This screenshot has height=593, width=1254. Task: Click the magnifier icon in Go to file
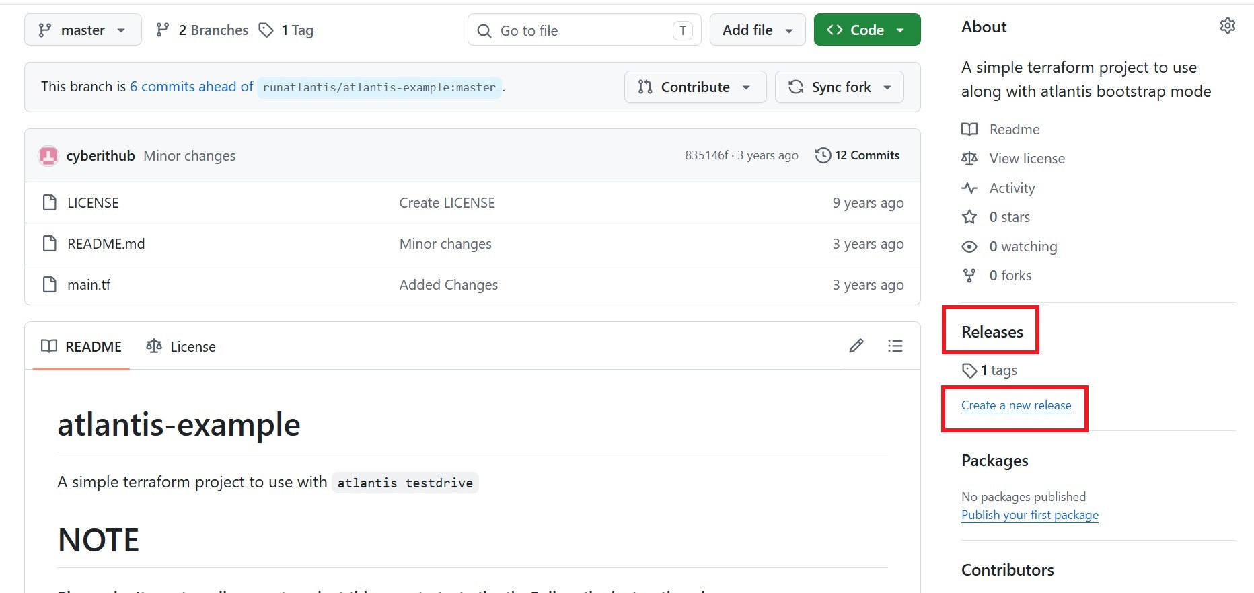tap(484, 31)
